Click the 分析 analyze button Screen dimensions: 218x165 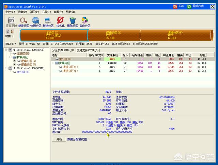pyautogui.click(x=59, y=139)
